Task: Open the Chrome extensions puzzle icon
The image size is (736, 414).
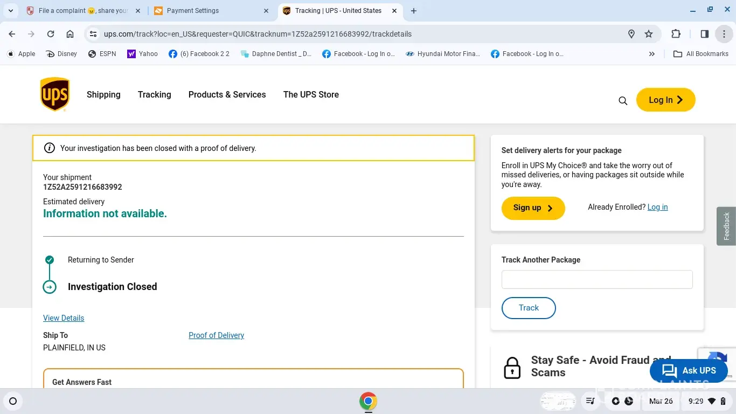Action: pos(676,34)
